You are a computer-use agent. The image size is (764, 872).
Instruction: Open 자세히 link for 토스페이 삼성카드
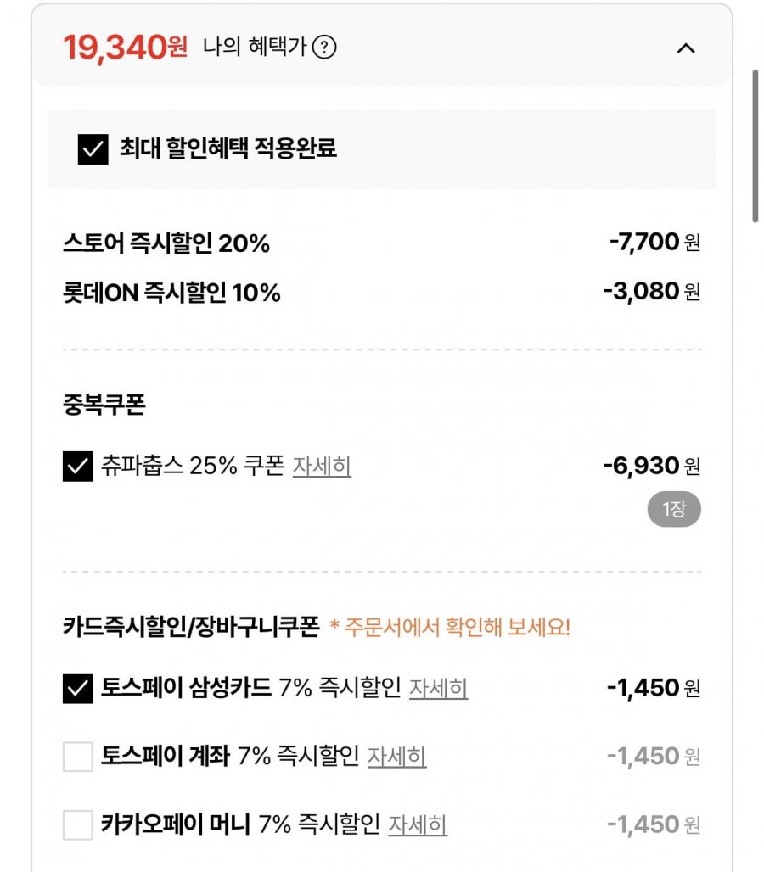tap(438, 688)
